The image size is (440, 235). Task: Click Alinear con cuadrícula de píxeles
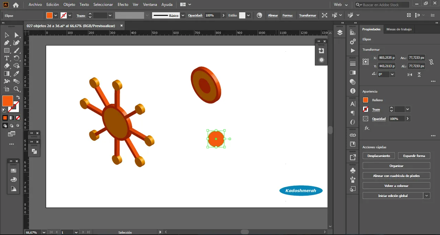(x=396, y=176)
